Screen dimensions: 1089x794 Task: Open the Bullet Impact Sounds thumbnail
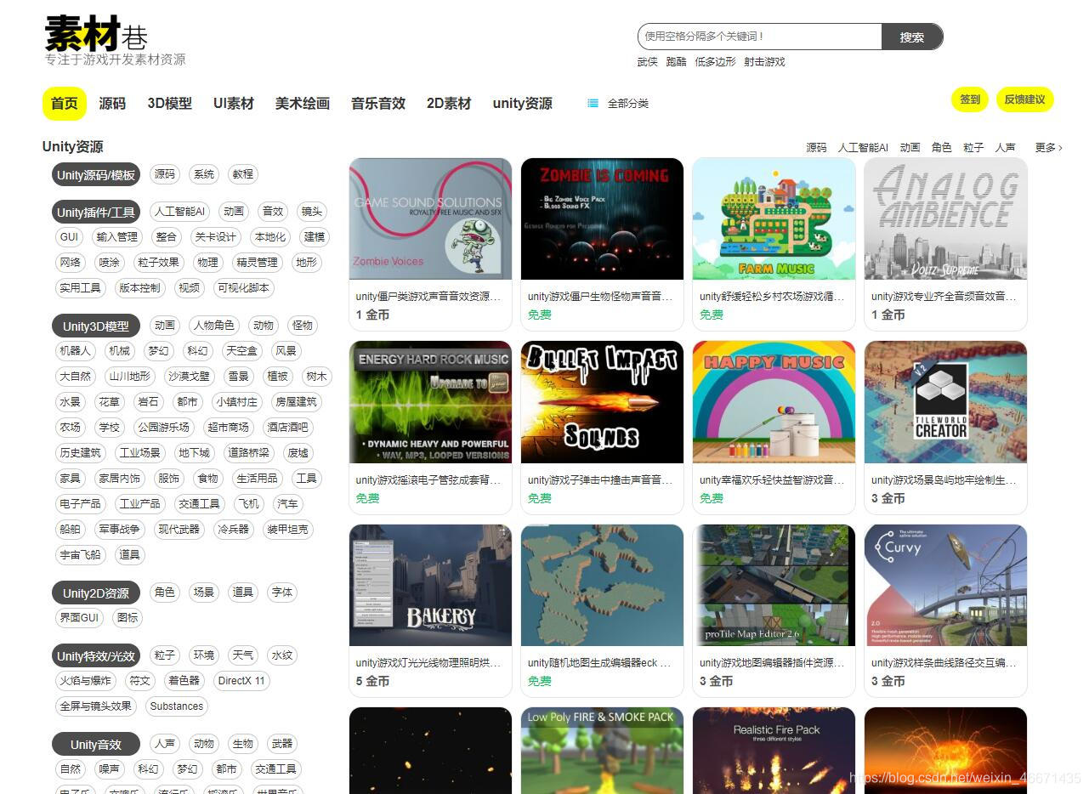click(603, 402)
